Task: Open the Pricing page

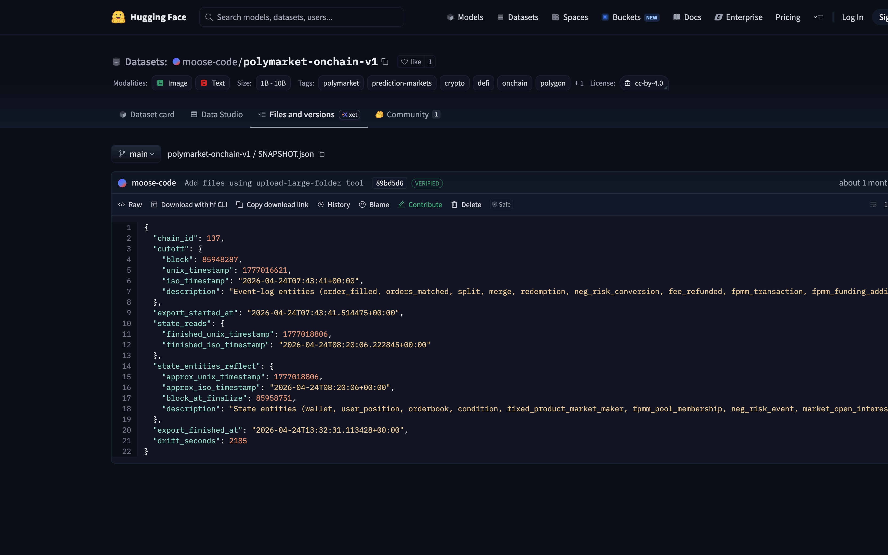Action: coord(788,17)
